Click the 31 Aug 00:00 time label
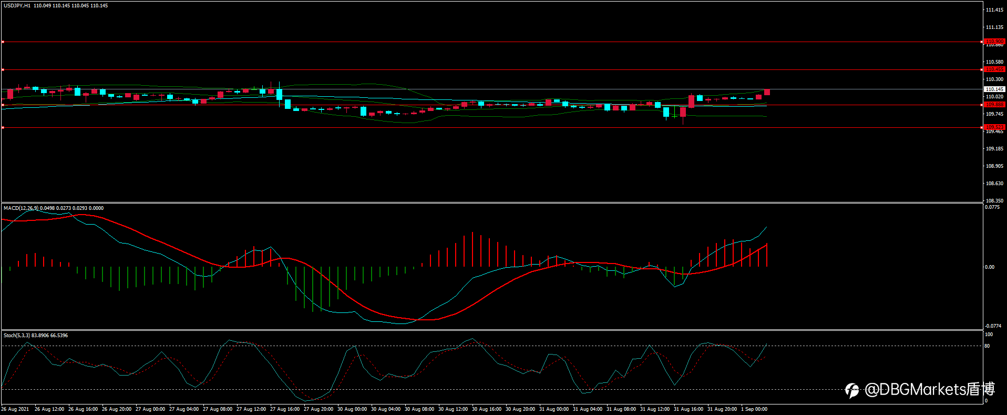 click(x=554, y=409)
